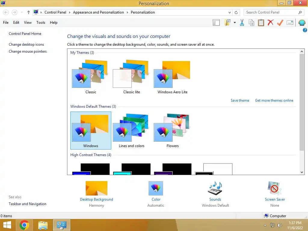Select the Lines and colors theme

click(132, 131)
